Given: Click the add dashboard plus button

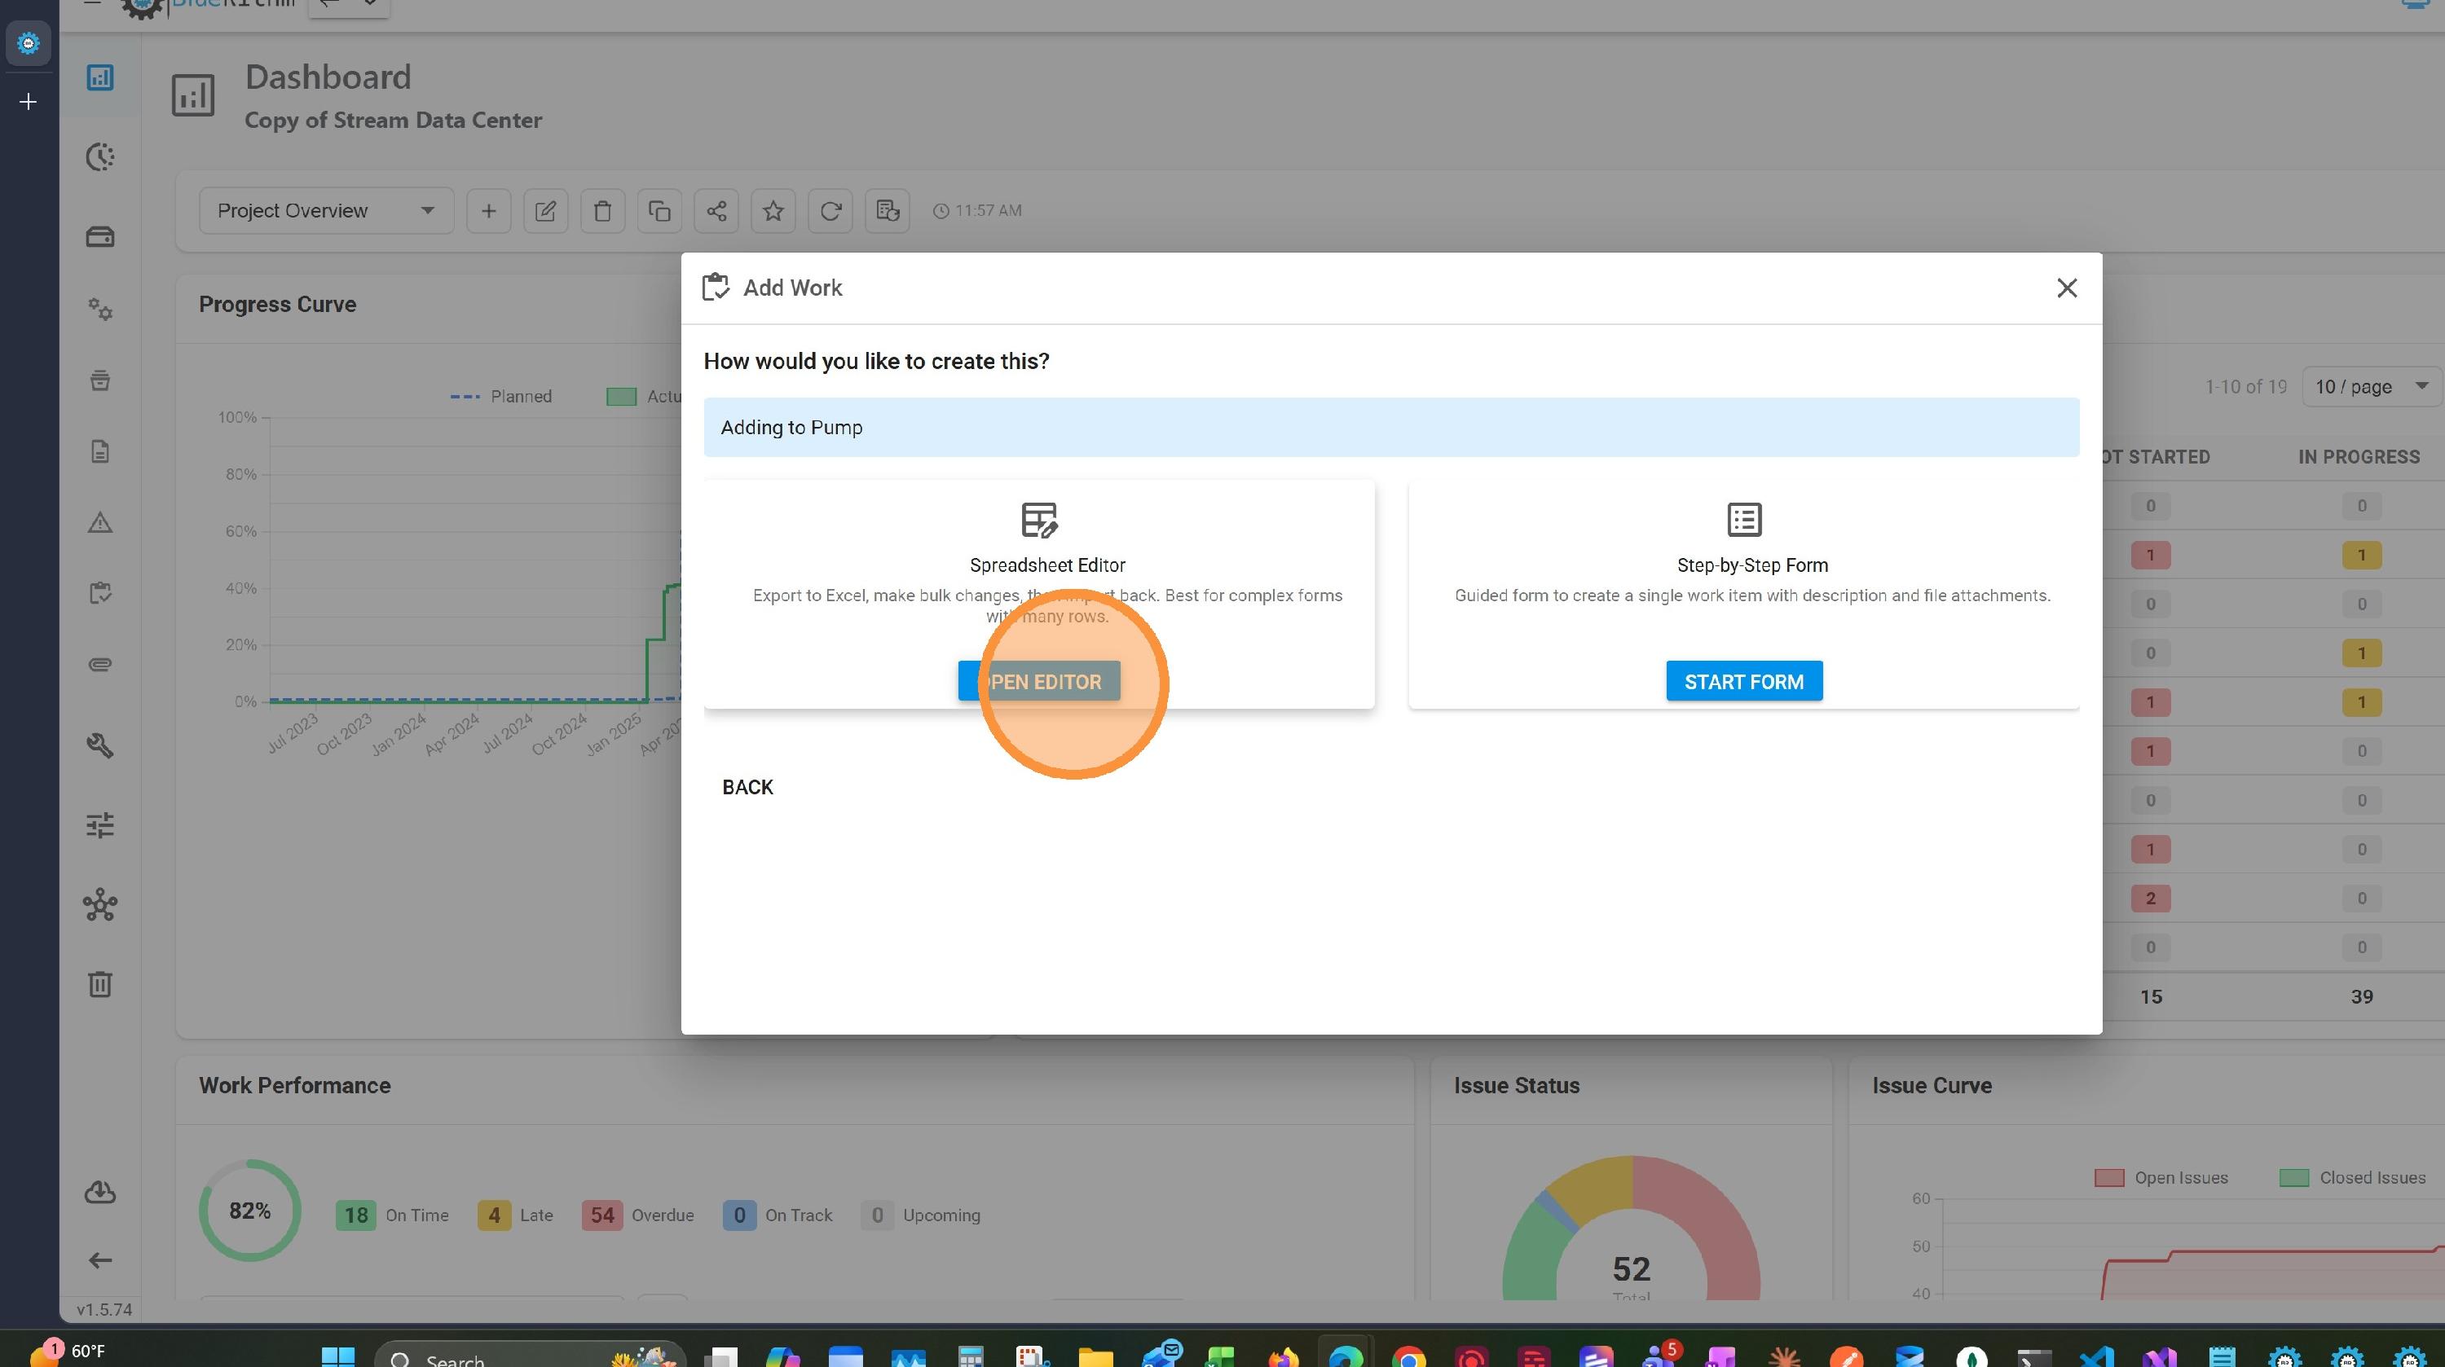Looking at the screenshot, I should [488, 211].
